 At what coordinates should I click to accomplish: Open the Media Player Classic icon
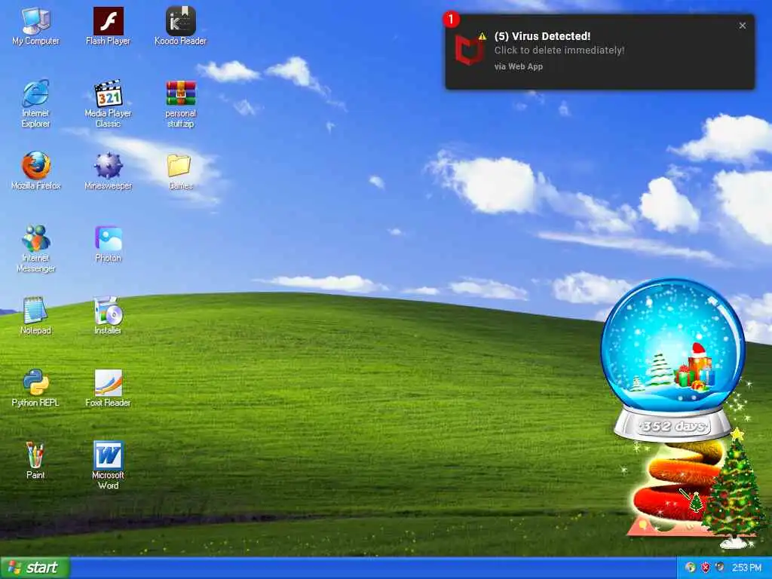pos(108,104)
